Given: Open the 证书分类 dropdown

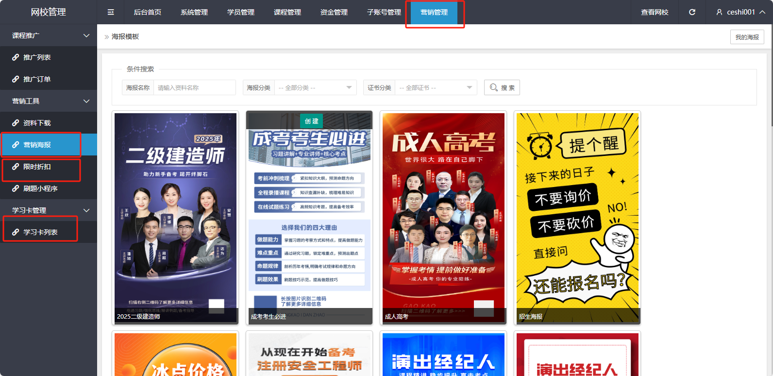Looking at the screenshot, I should point(436,87).
